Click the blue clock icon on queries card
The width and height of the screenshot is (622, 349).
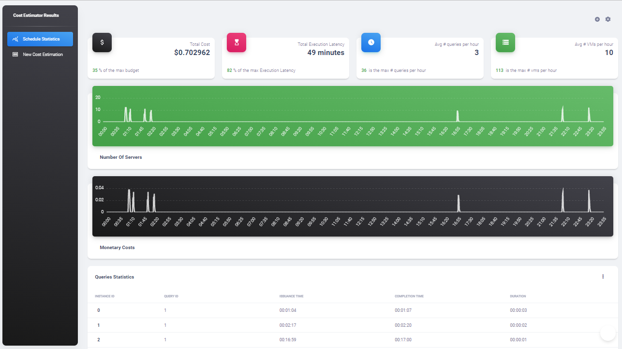pos(370,42)
